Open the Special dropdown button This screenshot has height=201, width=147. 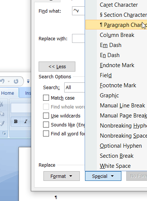point(103,176)
